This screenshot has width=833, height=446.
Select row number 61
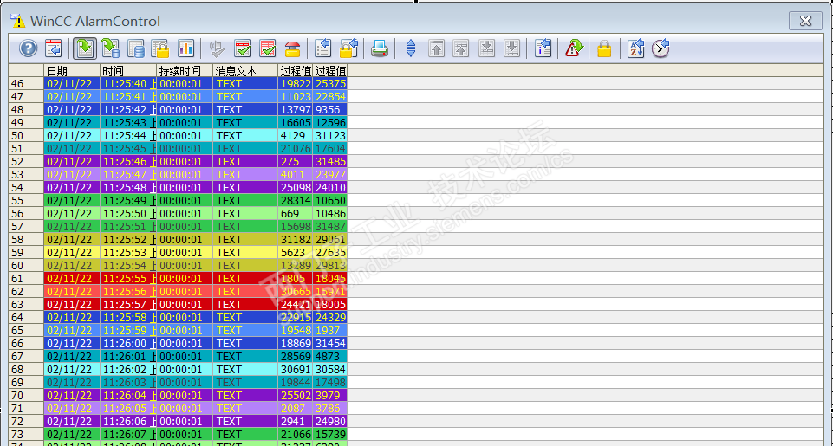click(x=26, y=278)
